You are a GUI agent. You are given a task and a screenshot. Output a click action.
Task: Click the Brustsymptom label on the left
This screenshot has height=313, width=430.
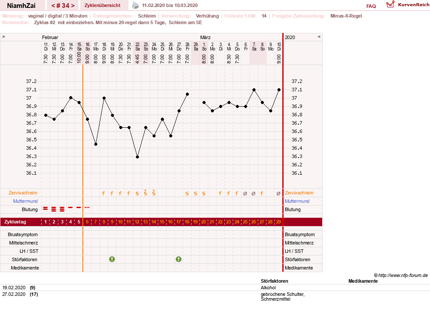point(23,234)
